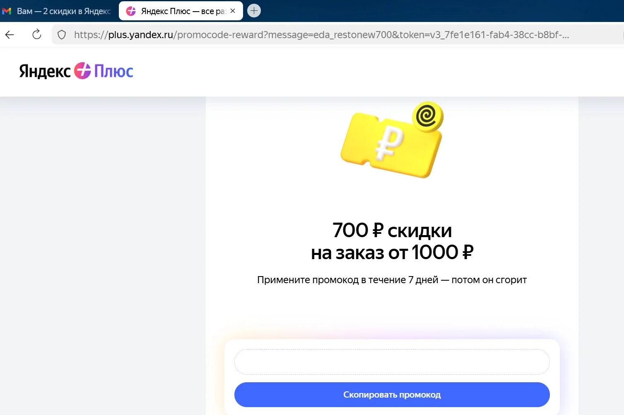Open the shield tracking protection icon

point(62,35)
